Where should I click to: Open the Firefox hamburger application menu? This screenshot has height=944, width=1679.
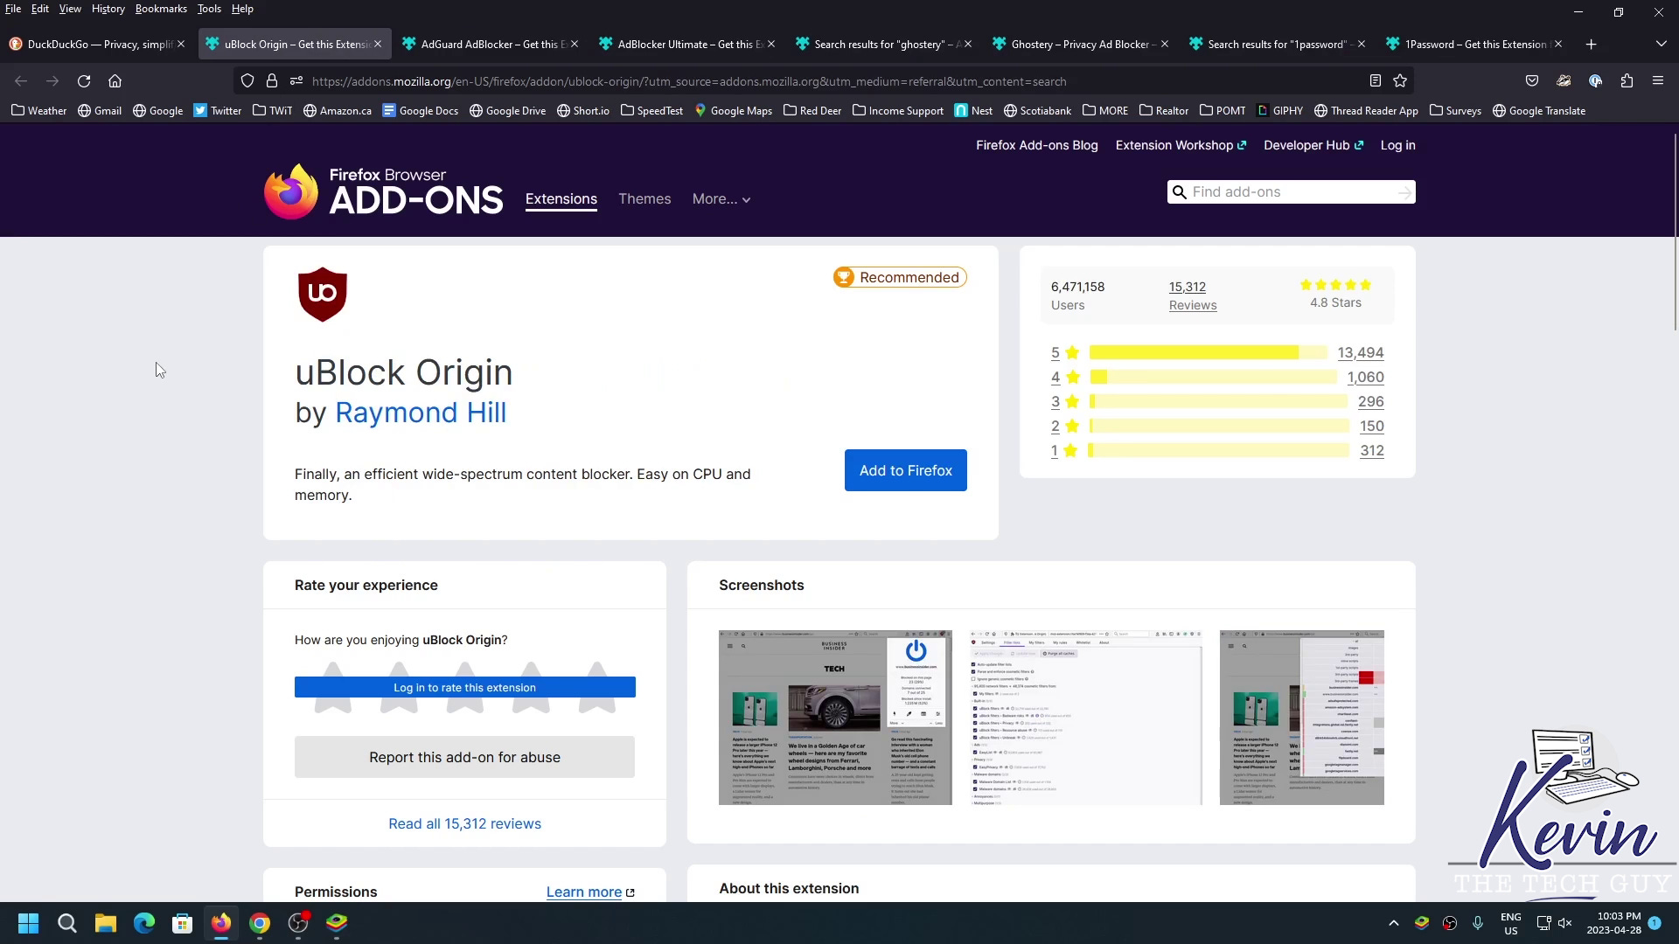[x=1658, y=81]
